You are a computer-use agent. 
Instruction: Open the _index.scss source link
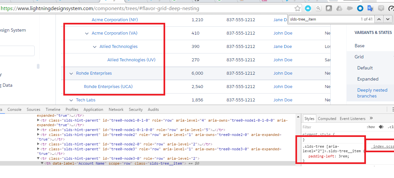(382, 147)
